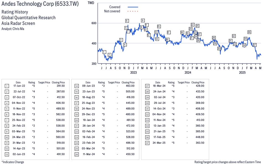Viewport: 264px width, 164px height.
Task: Select the 400 y-axis label
Action: click(94, 43)
